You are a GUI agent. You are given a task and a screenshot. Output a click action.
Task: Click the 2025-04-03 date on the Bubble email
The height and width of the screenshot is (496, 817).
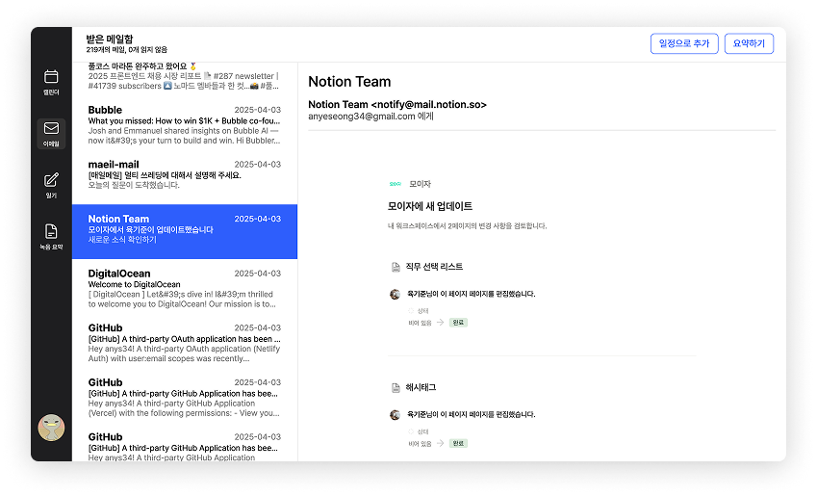tap(257, 110)
